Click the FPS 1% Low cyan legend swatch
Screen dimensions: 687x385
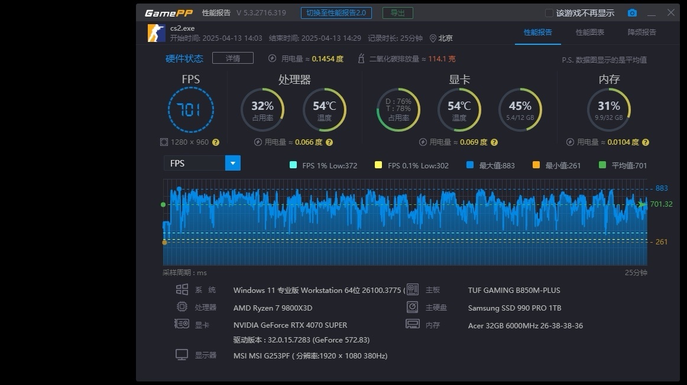coord(293,165)
